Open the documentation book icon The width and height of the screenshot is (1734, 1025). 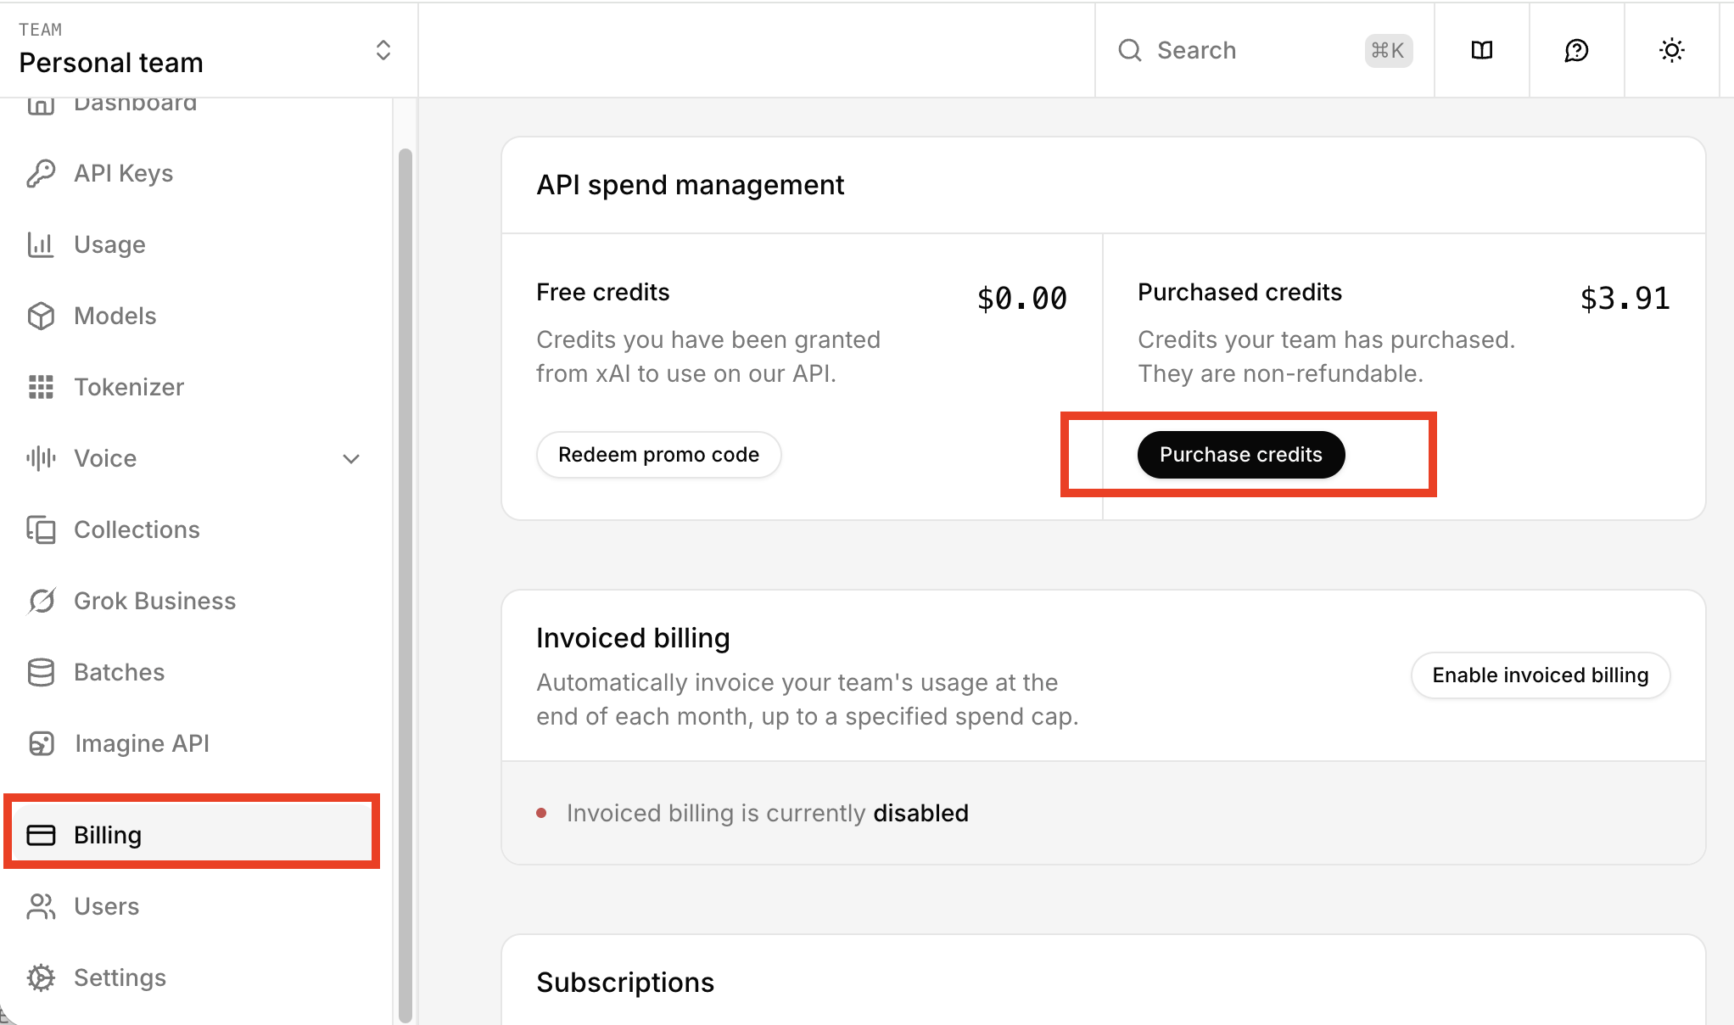click(1481, 50)
